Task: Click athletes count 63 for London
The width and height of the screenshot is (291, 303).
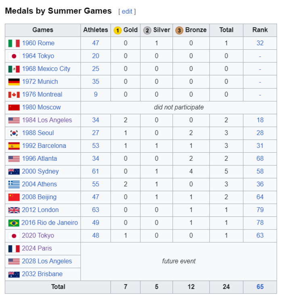Action: coord(96,210)
